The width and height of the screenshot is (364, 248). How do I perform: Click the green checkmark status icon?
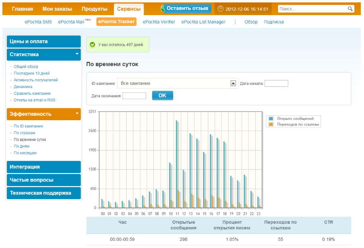[x=92, y=45]
